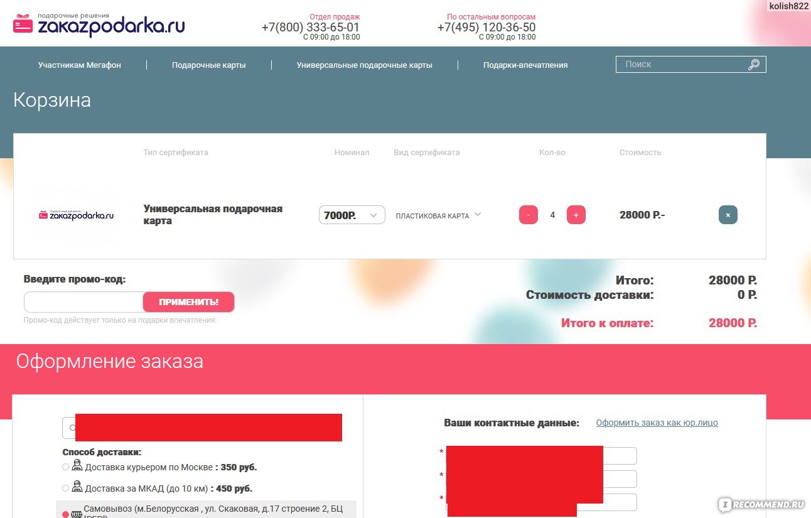Image resolution: width=811 pixels, height=518 pixels.
Task: Open the 7000Р. nominal dropdown
Action: point(352,215)
